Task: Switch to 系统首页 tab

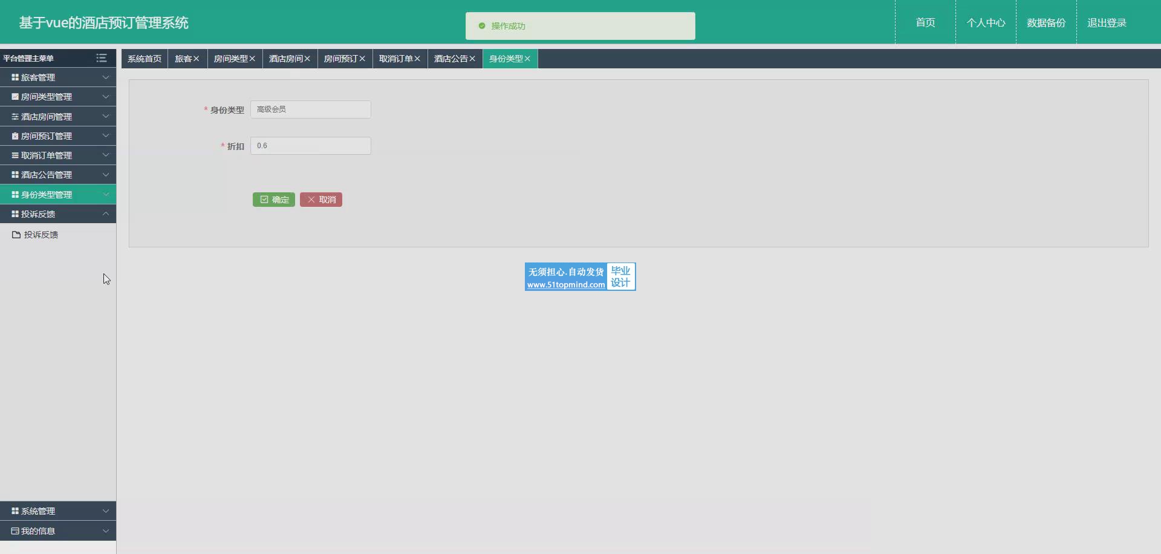Action: [145, 59]
